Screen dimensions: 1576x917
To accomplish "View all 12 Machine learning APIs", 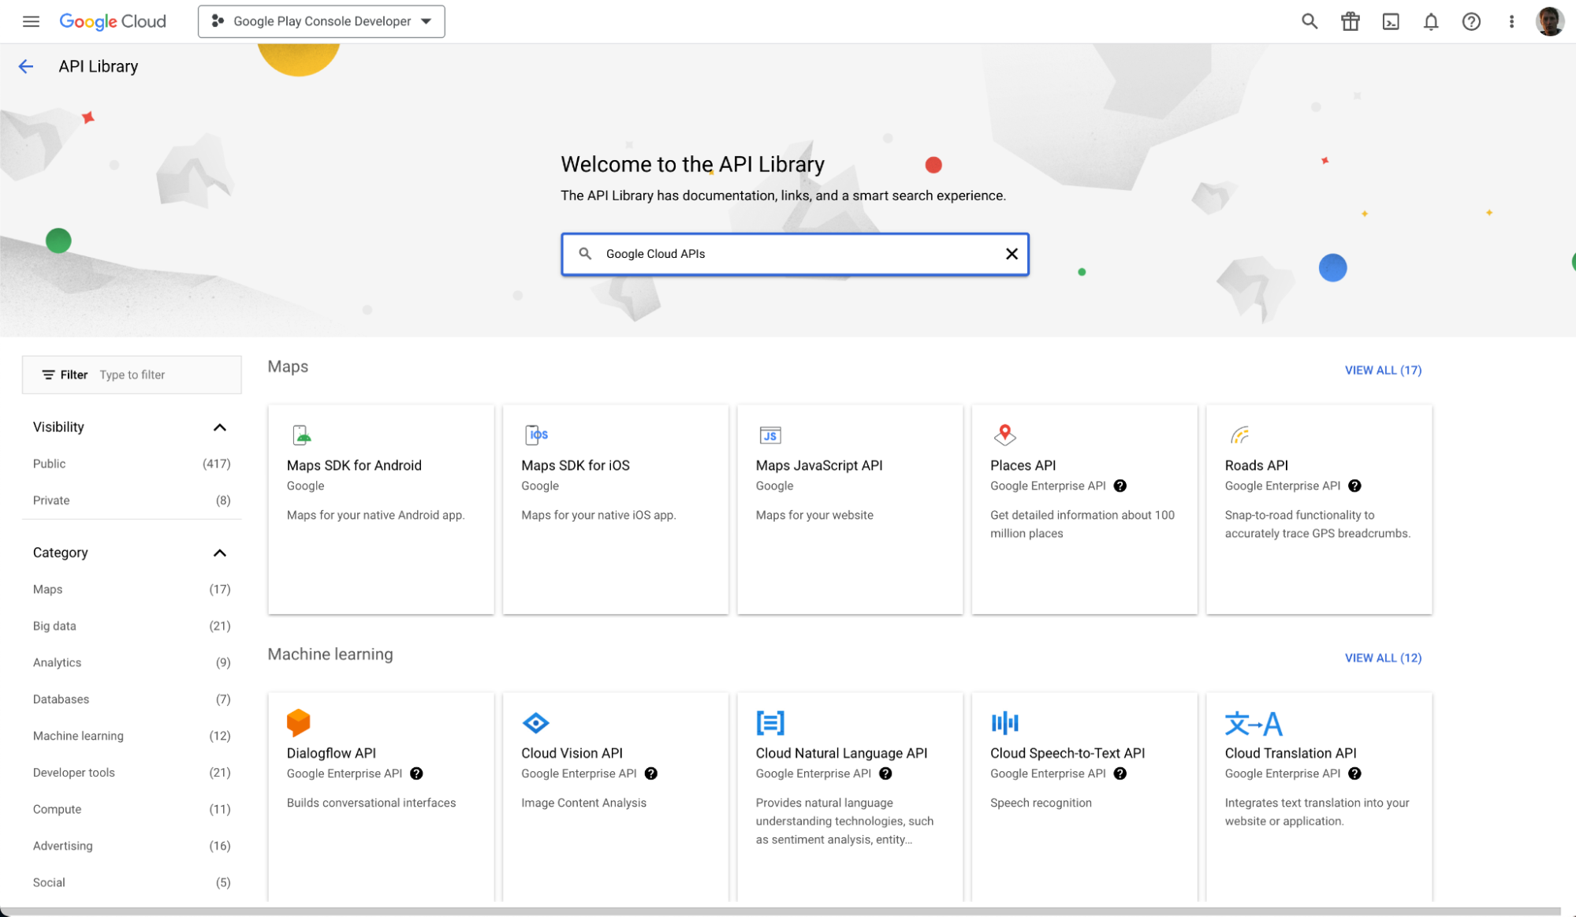I will point(1383,658).
